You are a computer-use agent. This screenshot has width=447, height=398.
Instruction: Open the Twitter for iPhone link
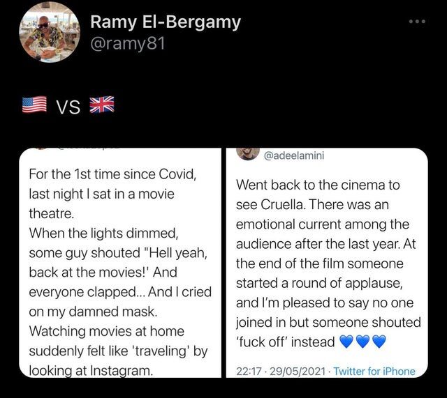coord(374,372)
